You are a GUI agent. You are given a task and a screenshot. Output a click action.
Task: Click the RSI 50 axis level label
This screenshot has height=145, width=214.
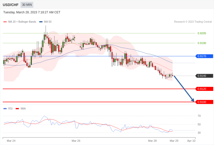[x=199, y=124]
